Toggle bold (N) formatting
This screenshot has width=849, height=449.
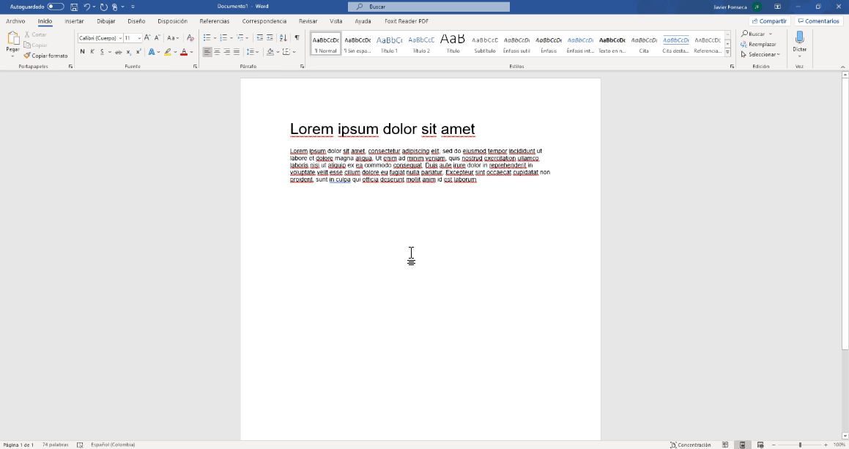click(x=82, y=52)
